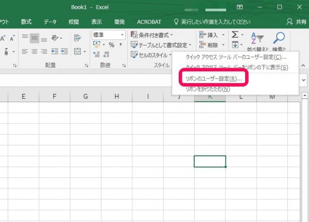309x222 pixels.
Task: Select column E header
Action: pos(24,97)
